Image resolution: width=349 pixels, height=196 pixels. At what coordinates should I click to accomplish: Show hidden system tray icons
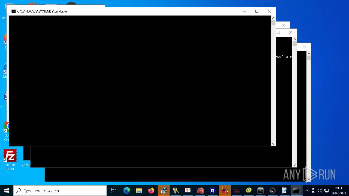(x=307, y=191)
